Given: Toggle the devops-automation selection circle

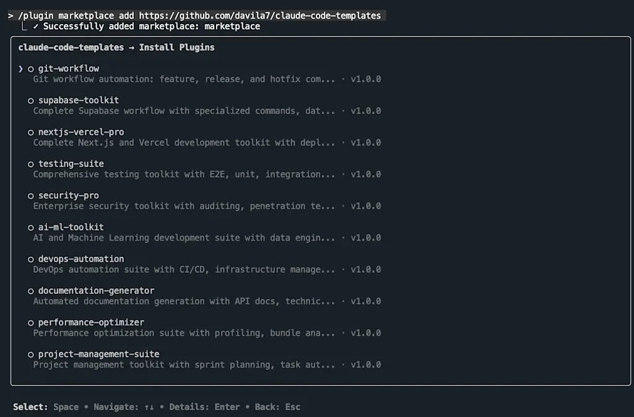Looking at the screenshot, I should click(x=31, y=259).
